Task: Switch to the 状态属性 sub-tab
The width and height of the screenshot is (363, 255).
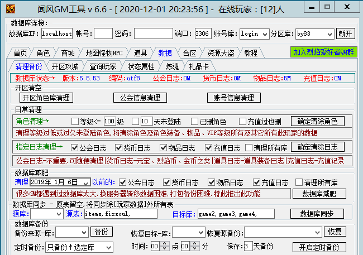Action: (x=141, y=66)
